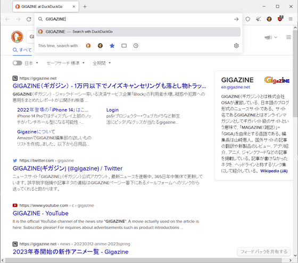Click the https://twitter.com › gigazine URL

coord(47,160)
